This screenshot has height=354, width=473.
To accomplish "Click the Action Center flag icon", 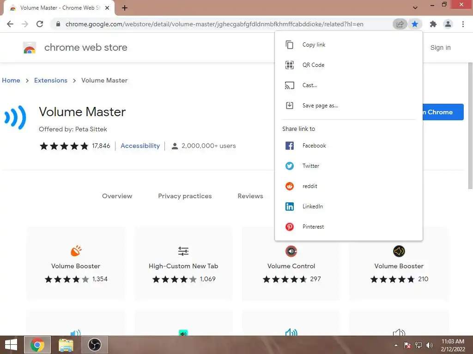I will [407, 345].
